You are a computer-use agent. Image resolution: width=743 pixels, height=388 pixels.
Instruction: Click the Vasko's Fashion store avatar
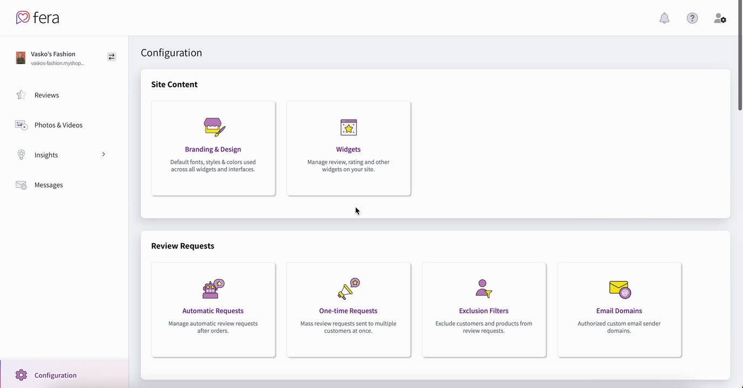tap(21, 58)
